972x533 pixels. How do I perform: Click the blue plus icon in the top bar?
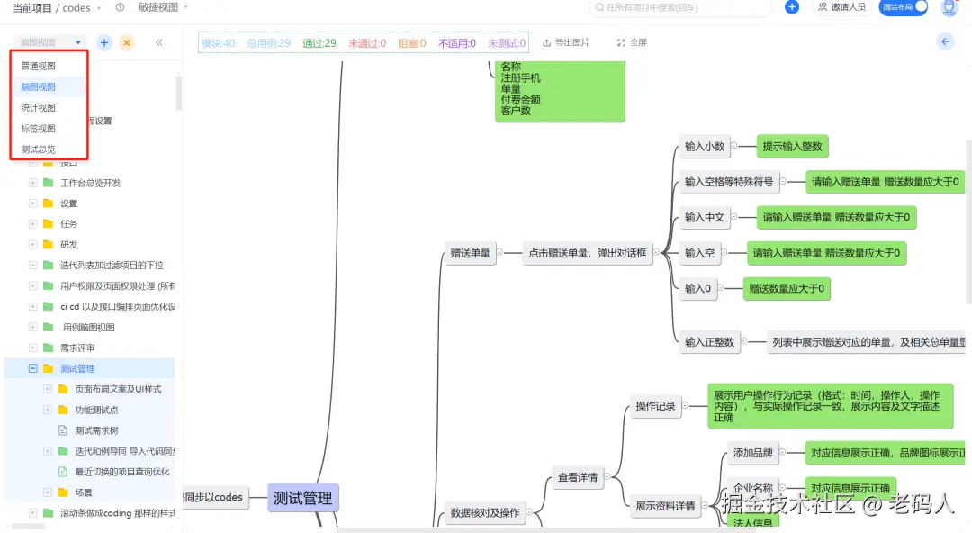click(x=790, y=8)
